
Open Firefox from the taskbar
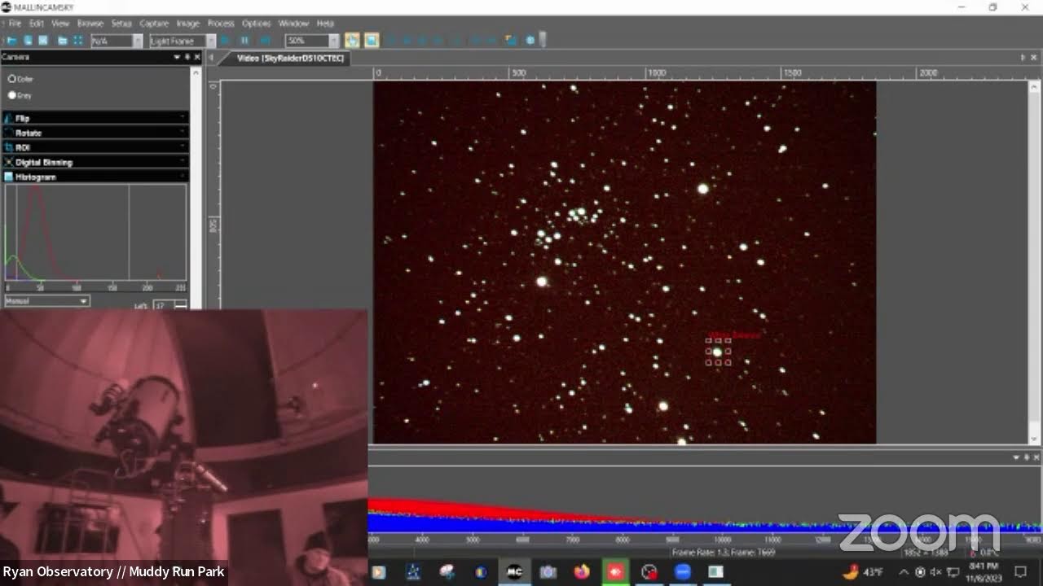(582, 572)
